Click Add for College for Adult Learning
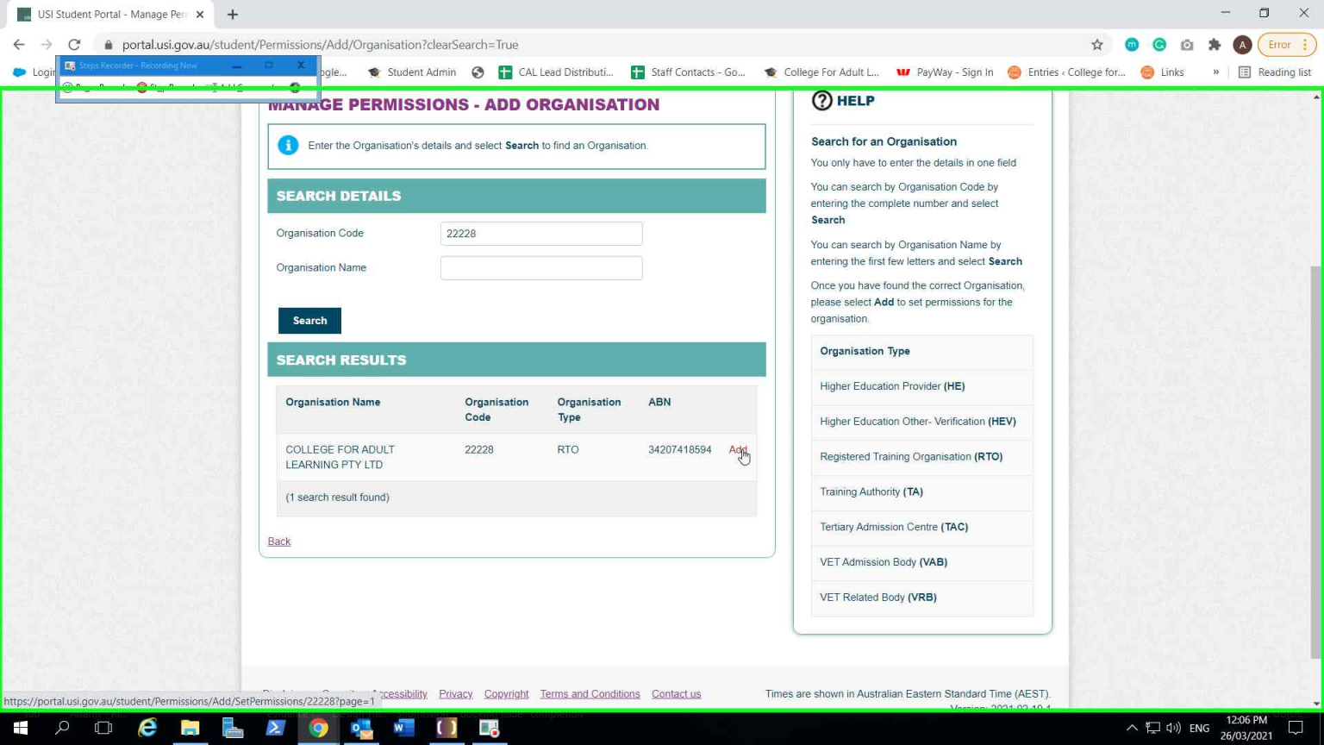 (x=737, y=450)
